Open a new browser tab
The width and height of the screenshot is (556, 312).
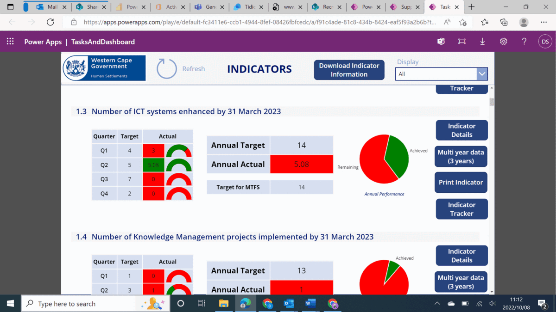coord(472,7)
